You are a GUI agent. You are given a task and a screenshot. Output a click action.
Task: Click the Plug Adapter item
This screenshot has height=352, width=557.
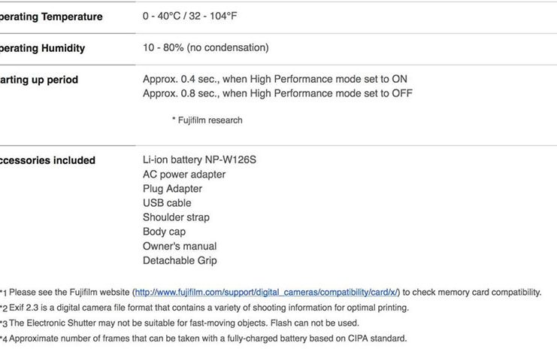point(172,189)
